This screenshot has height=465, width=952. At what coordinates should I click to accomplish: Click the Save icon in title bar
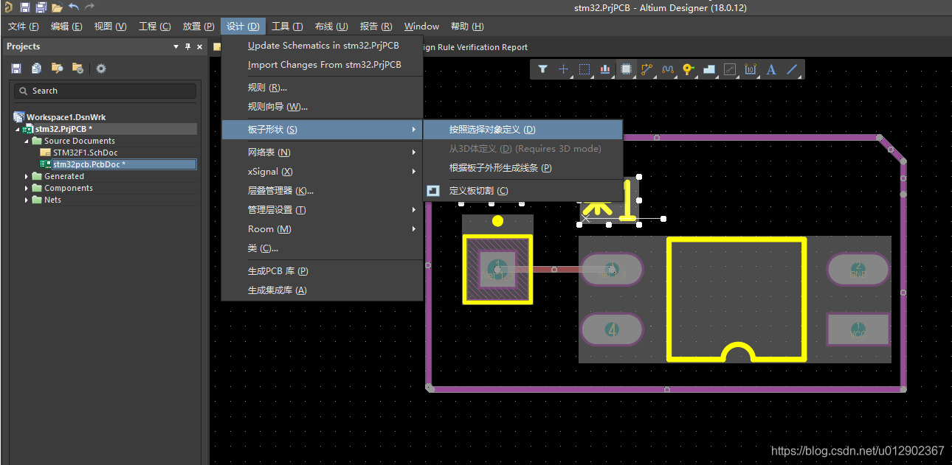pyautogui.click(x=24, y=7)
